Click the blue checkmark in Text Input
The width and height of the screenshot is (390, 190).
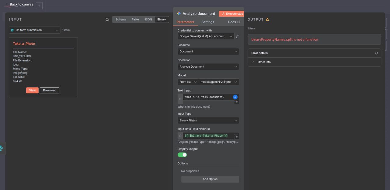pos(235,97)
